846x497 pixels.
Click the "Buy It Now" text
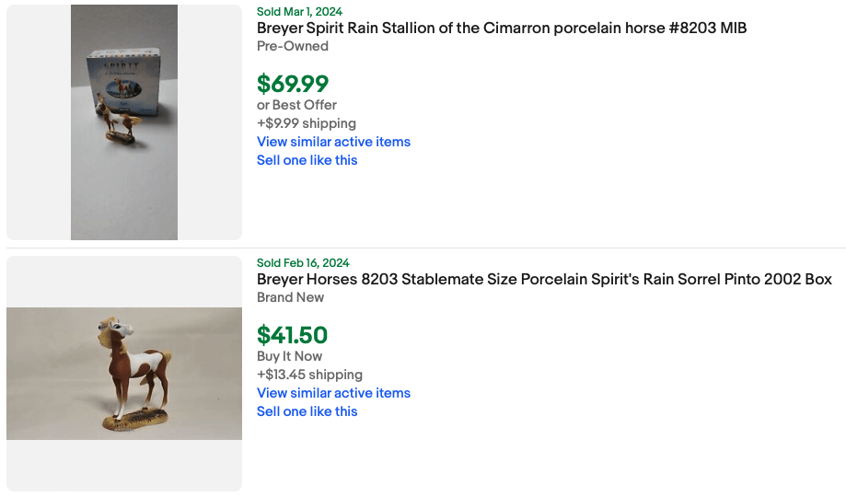pos(289,356)
